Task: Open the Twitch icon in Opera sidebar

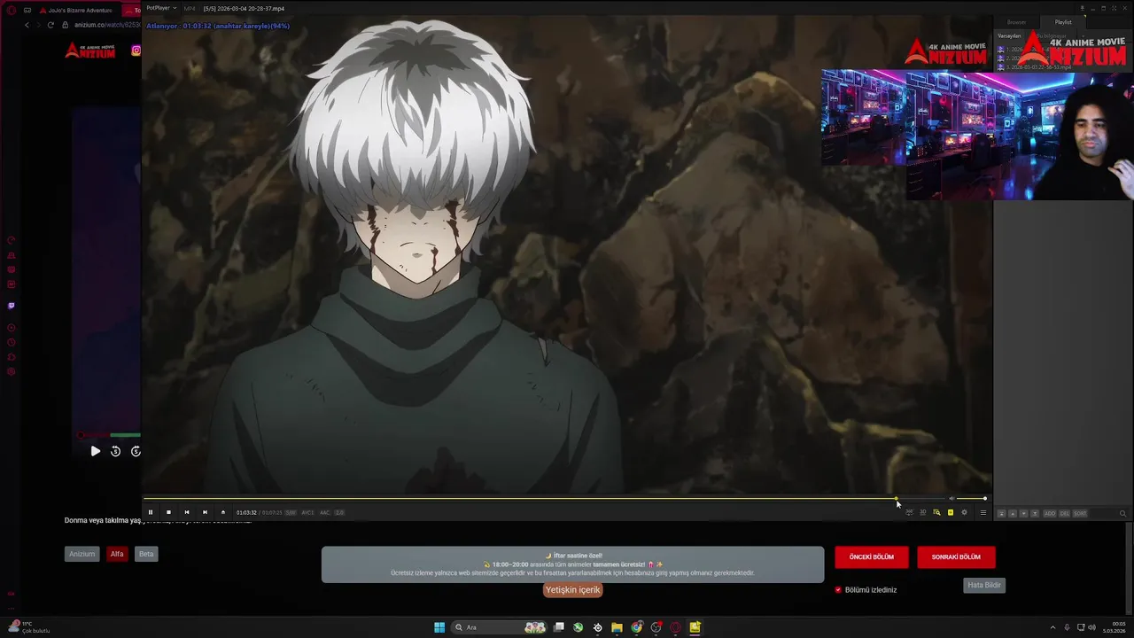Action: (x=11, y=306)
